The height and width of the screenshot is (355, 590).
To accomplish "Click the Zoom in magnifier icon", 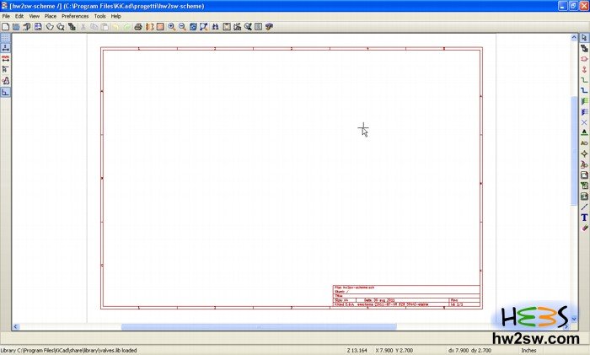I will click(171, 27).
